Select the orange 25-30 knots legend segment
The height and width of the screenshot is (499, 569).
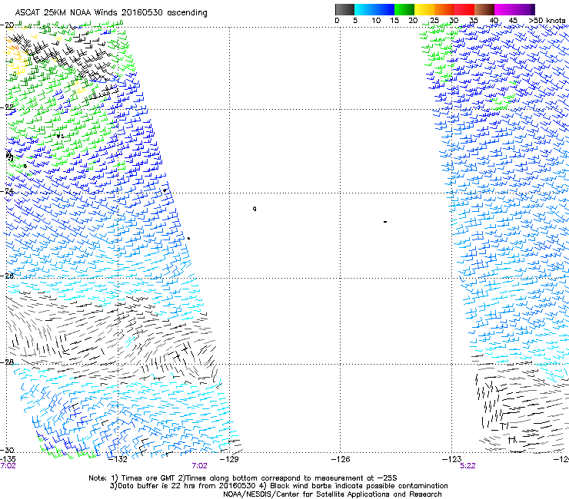pos(444,9)
